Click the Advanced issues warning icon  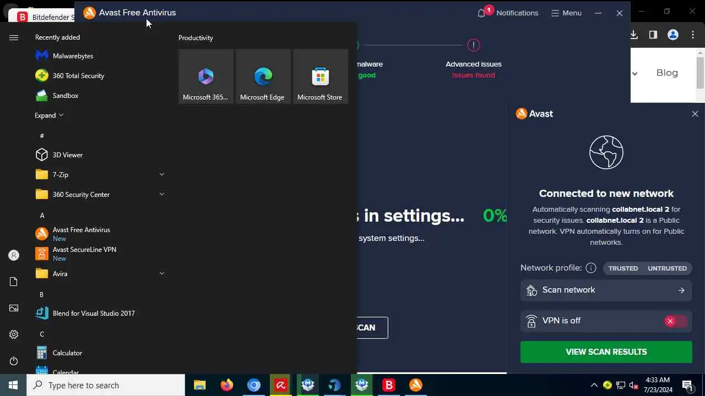pyautogui.click(x=473, y=45)
